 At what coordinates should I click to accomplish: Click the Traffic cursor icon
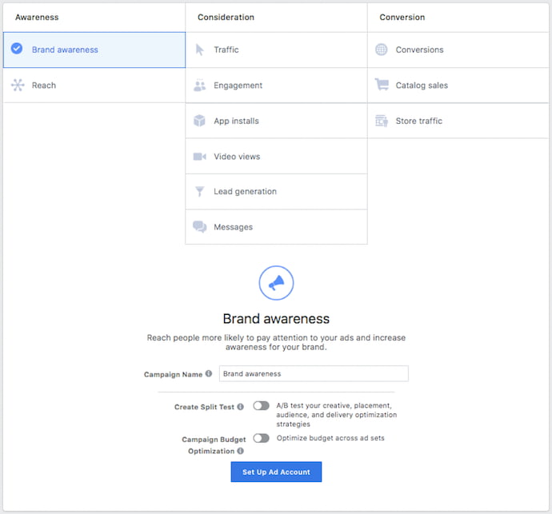pyautogui.click(x=200, y=50)
